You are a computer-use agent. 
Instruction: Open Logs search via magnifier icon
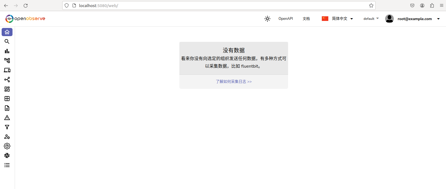point(7,42)
